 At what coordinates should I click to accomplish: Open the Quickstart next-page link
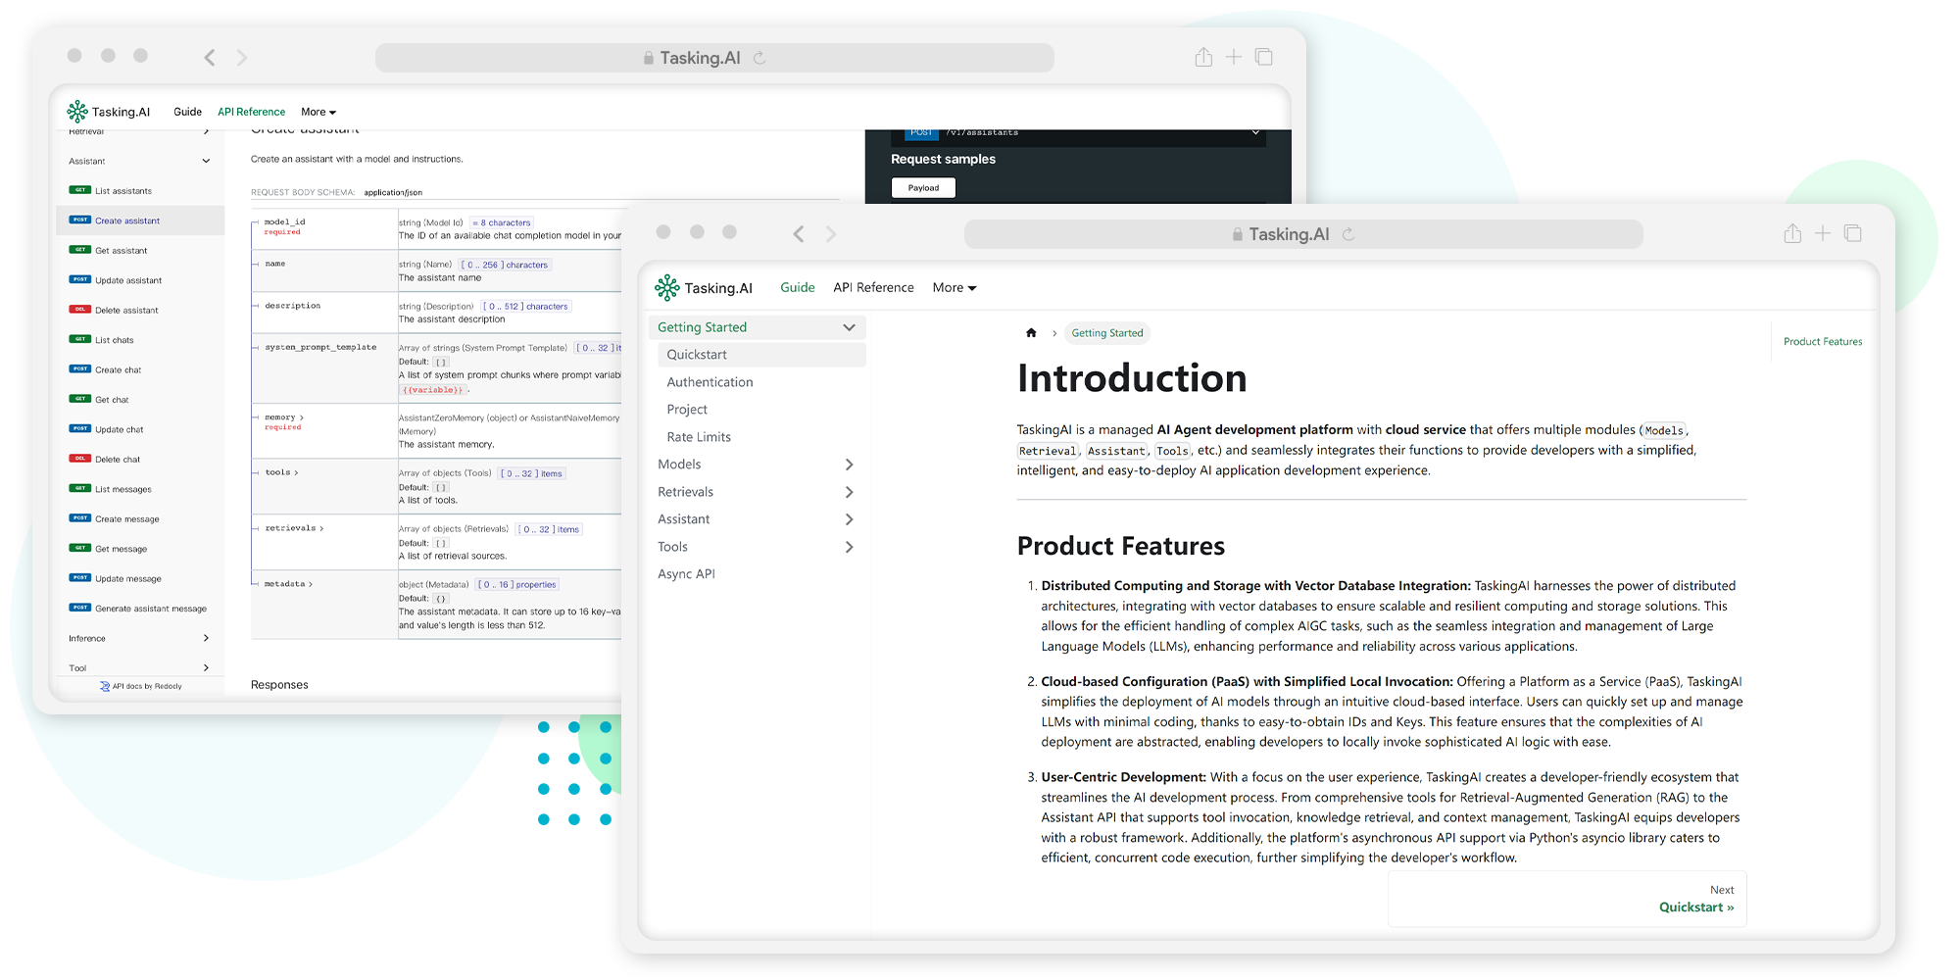coord(1695,906)
